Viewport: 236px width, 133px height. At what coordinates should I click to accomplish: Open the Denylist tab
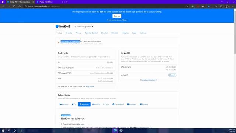(x=104, y=33)
